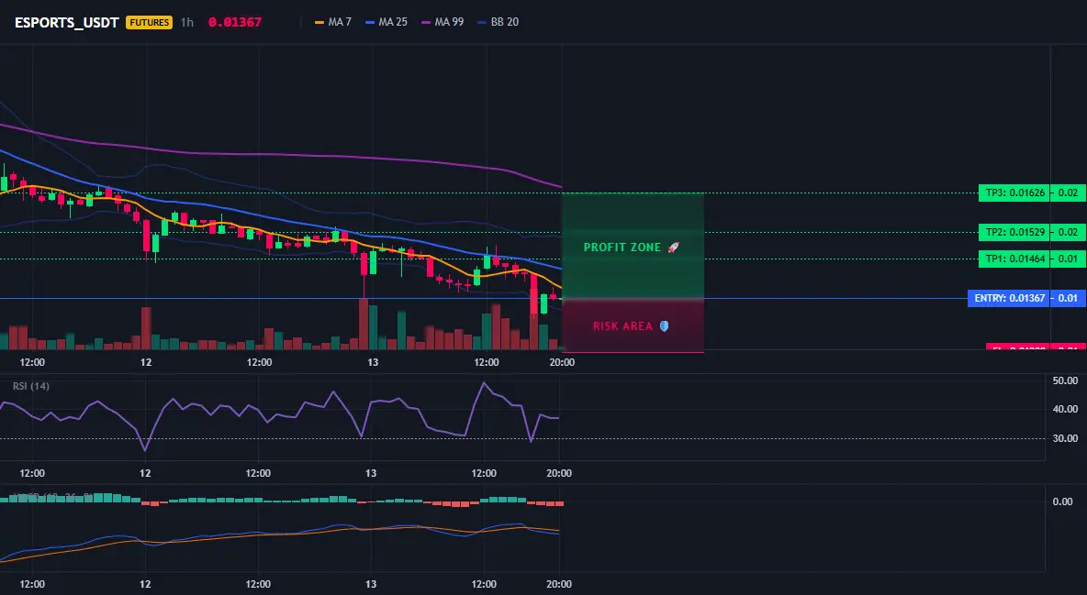Click 20:00 on the MACD time axis

tap(559, 584)
